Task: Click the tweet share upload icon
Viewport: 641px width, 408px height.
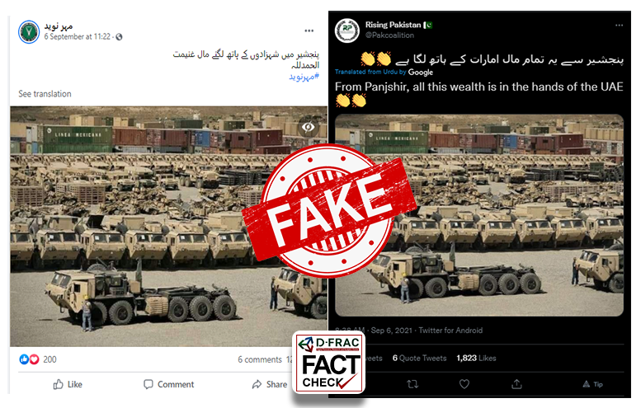Action: coord(516,384)
